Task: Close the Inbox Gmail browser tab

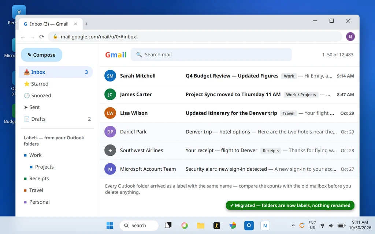Action: [x=75, y=24]
